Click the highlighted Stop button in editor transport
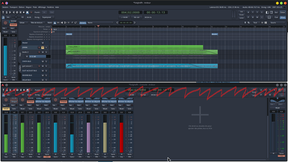This screenshot has width=288, height=162. [28, 12]
